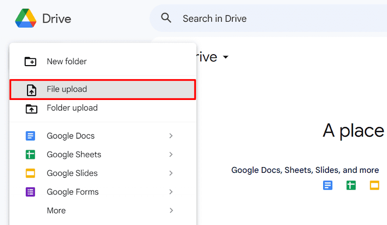Open the More submenu arrow
387x225 pixels.
(x=171, y=211)
